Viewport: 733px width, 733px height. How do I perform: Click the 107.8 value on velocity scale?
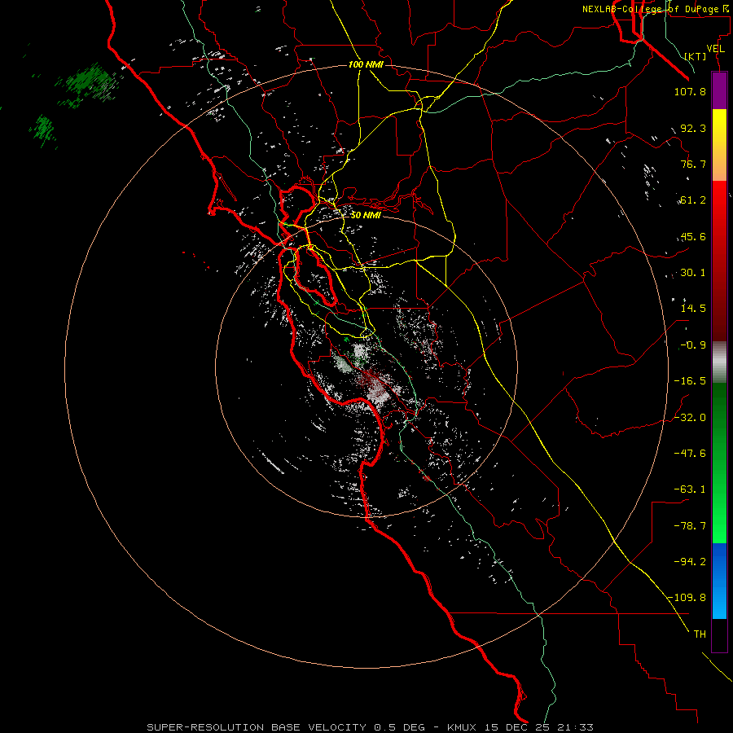coord(690,91)
